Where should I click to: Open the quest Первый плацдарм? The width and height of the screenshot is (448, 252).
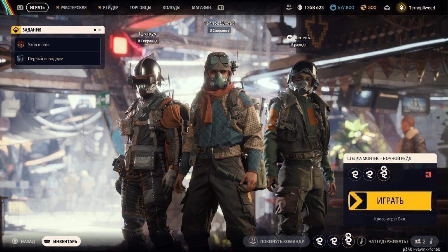[x=58, y=58]
